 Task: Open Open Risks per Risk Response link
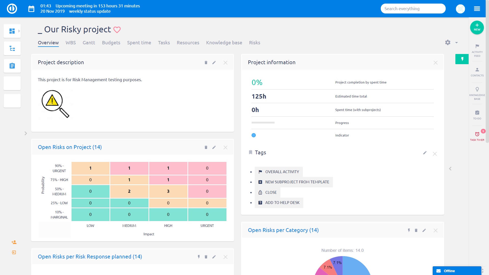click(x=90, y=257)
